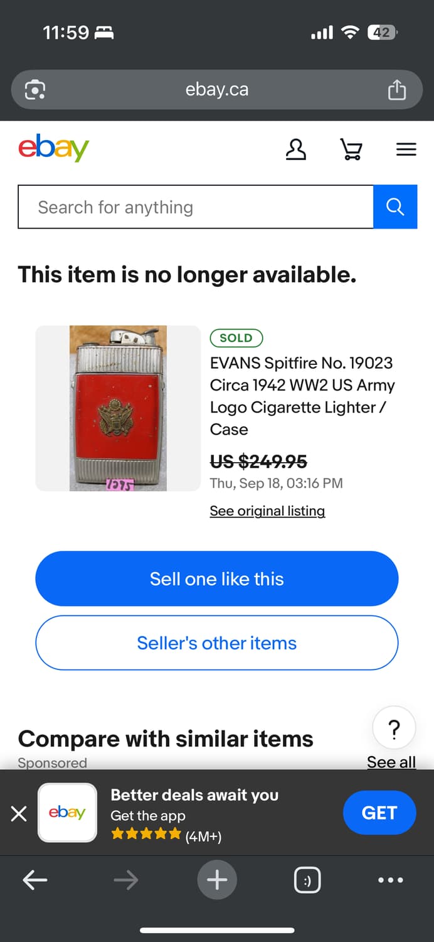Navigate back with the arrow
434x942 pixels.
35,880
